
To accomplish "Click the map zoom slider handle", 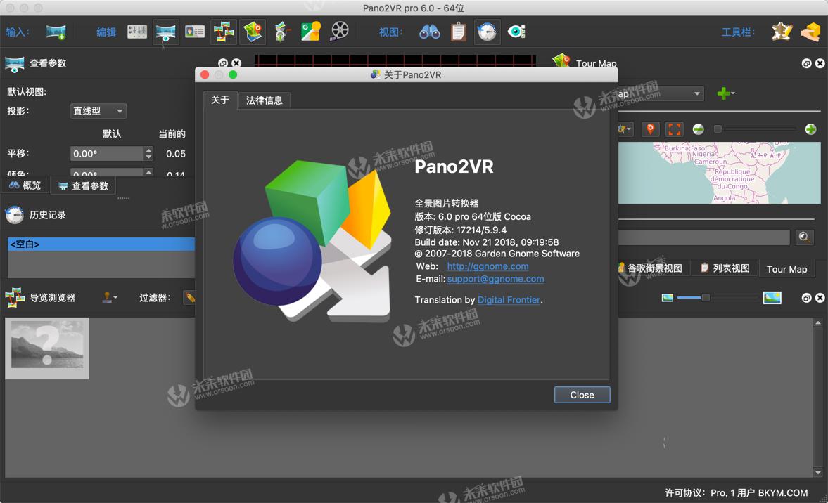I will click(x=717, y=129).
